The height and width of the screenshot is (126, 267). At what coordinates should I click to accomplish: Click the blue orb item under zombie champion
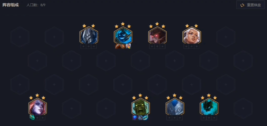pyautogui.click(x=135, y=118)
